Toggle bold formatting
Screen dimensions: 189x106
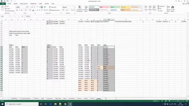click(x=17, y=10)
